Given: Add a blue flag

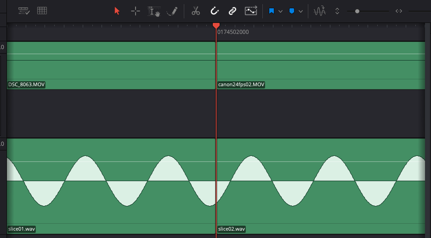Looking at the screenshot, I should [x=272, y=11].
